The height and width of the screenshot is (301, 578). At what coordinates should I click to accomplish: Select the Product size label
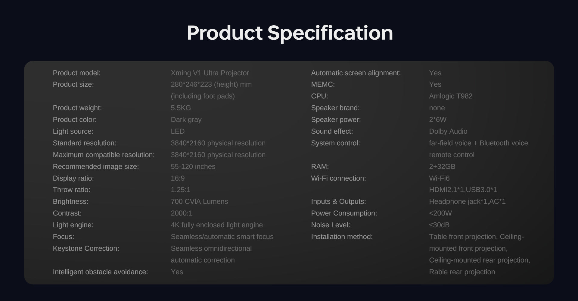(73, 85)
